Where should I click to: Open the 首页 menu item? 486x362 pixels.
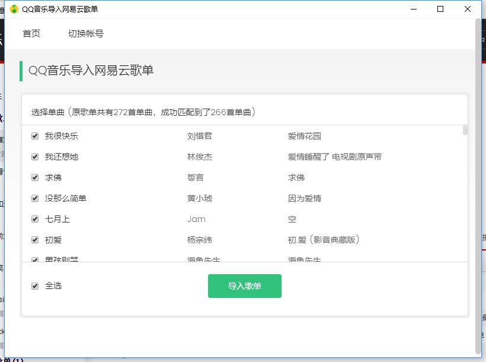pos(31,34)
